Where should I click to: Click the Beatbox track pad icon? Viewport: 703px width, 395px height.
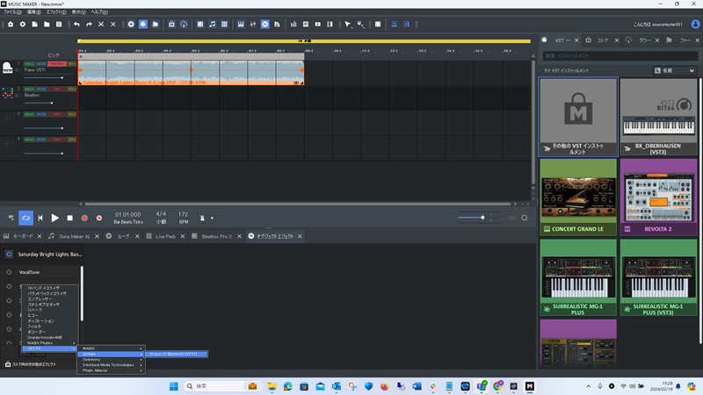7,93
